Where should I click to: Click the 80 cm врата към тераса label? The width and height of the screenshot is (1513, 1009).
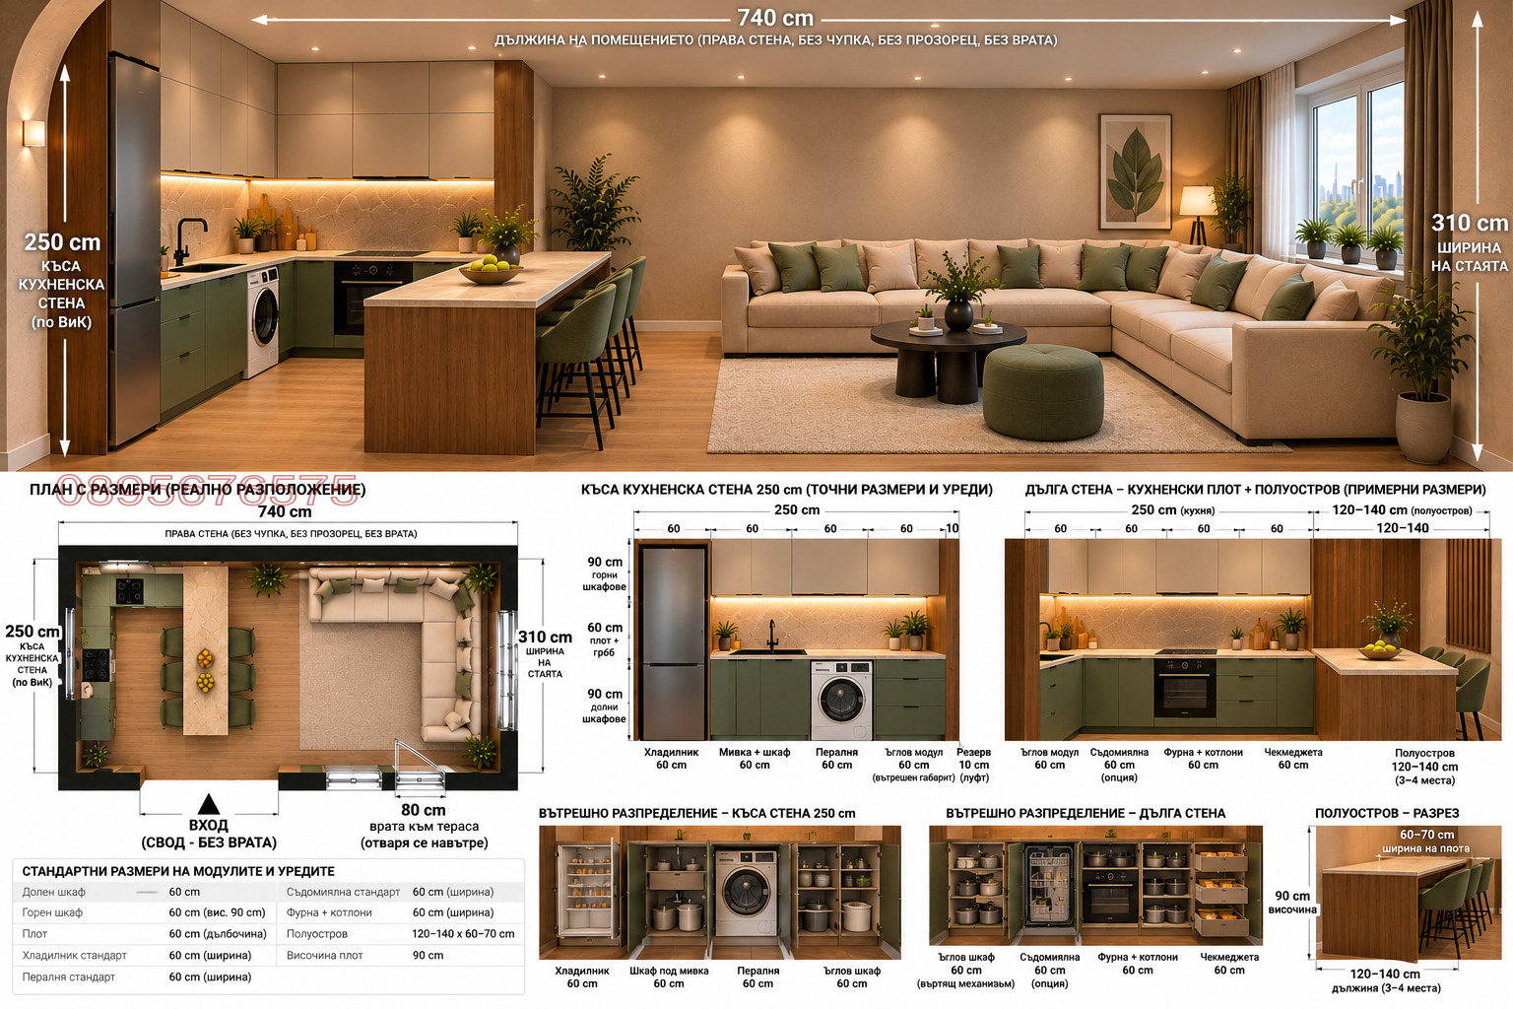click(424, 826)
